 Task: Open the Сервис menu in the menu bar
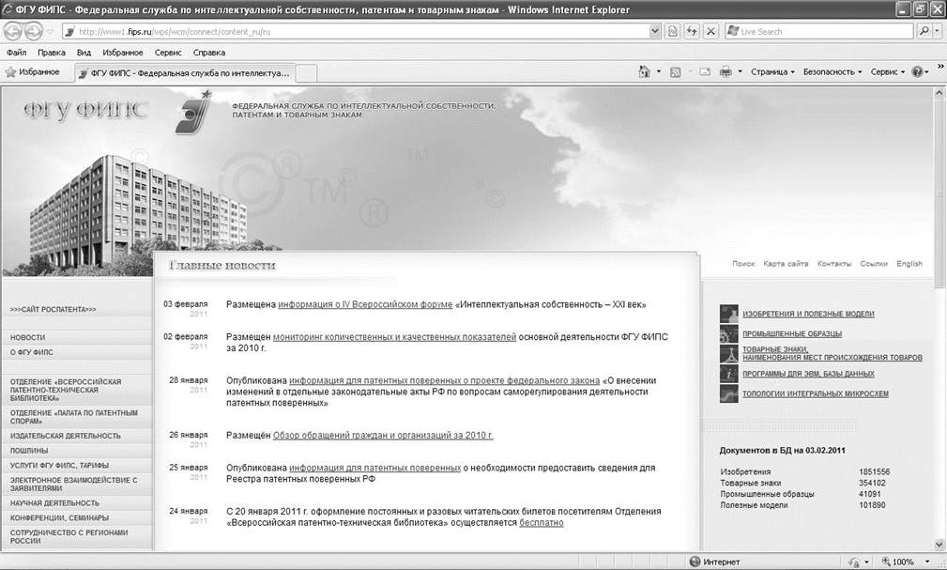tap(168, 53)
